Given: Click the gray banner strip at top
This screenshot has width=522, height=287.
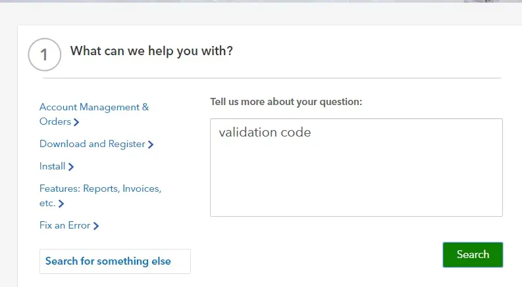Looking at the screenshot, I should pos(261,1).
